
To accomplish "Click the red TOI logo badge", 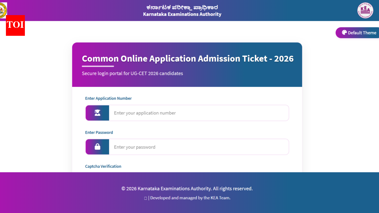I will (15, 25).
